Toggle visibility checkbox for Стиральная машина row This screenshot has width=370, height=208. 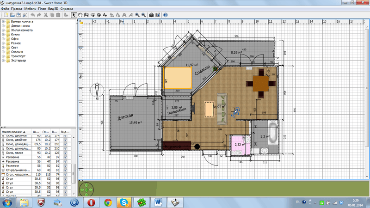[x=65, y=170]
